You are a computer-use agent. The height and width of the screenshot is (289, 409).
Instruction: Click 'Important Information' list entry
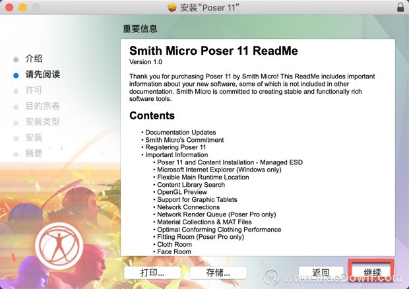(x=177, y=154)
